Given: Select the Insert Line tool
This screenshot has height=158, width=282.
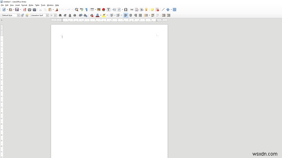Looking at the screenshot, I should click(x=163, y=10).
